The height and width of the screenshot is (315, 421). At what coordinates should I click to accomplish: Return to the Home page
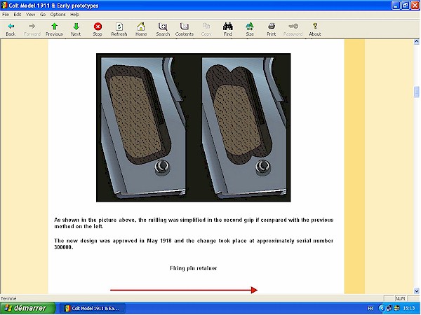pos(141,29)
